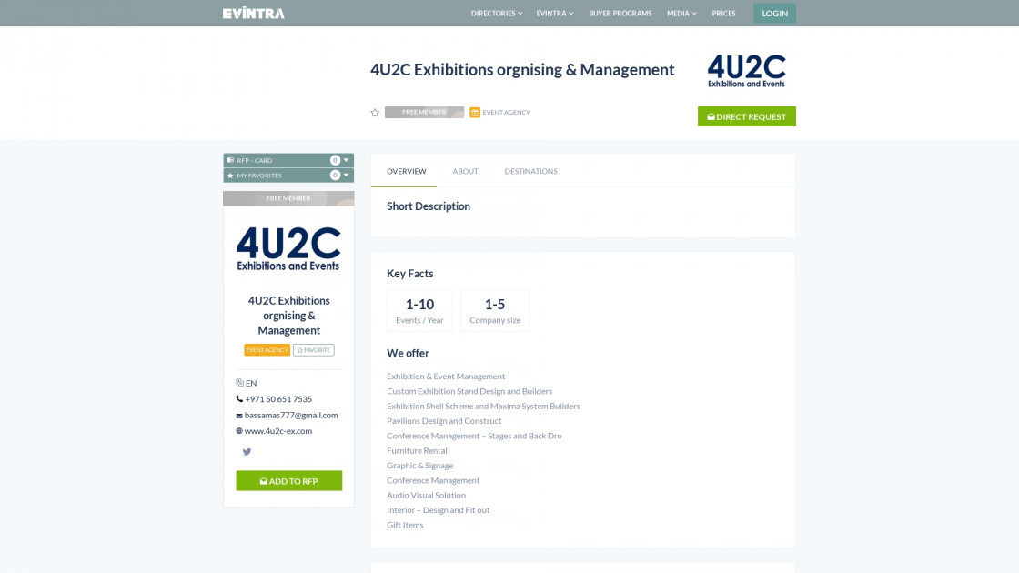Image resolution: width=1019 pixels, height=573 pixels.
Task: Open the Exhibition & Event Management link
Action: pos(447,376)
